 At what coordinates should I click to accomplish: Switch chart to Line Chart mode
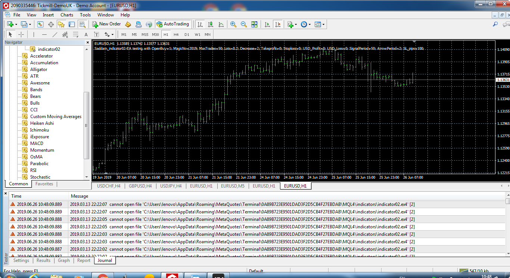click(x=221, y=24)
